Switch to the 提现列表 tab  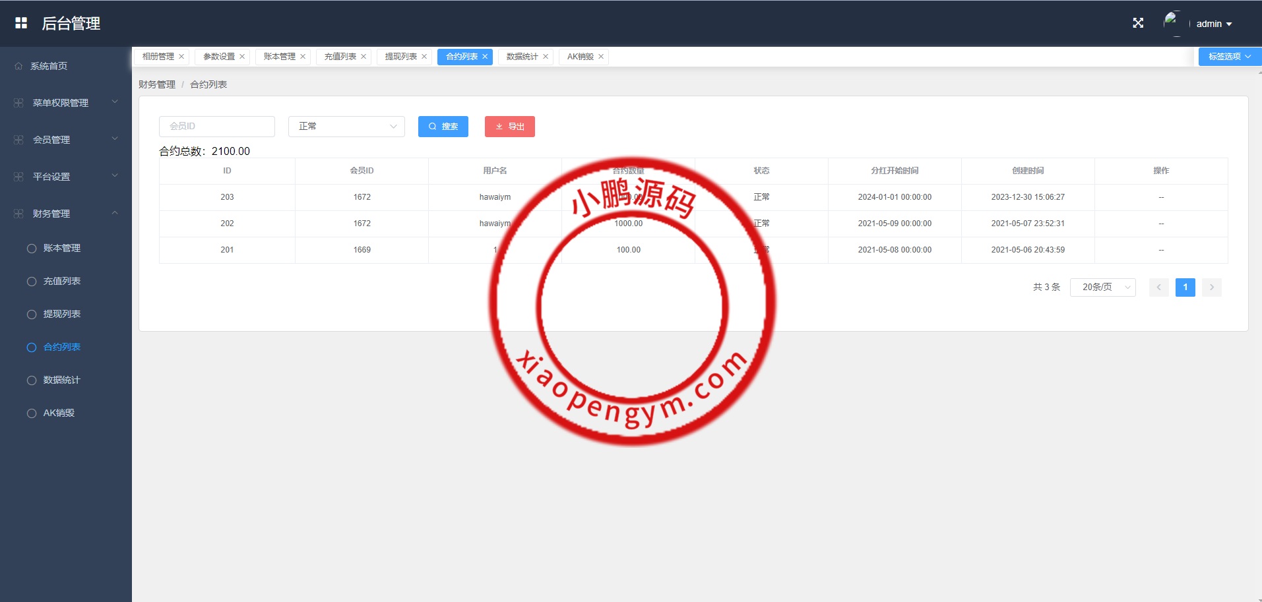tap(400, 57)
